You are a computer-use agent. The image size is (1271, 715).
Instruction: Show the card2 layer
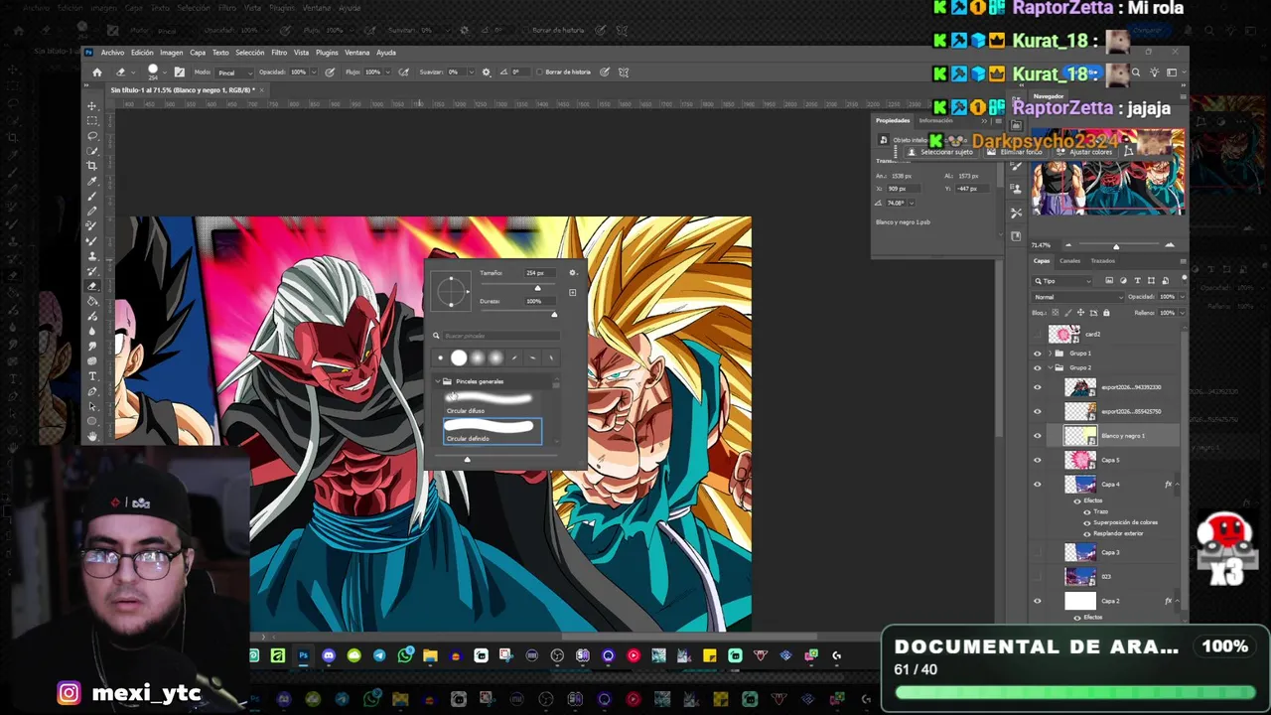pyautogui.click(x=1038, y=335)
